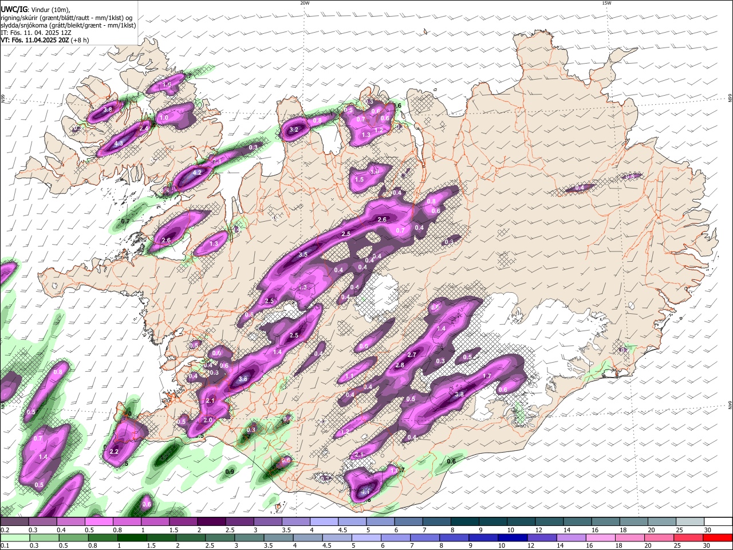The image size is (733, 550).
Task: Click the initial time 'IT: Fös. 11. 04. 2025 12Z'
Action: coord(35,33)
